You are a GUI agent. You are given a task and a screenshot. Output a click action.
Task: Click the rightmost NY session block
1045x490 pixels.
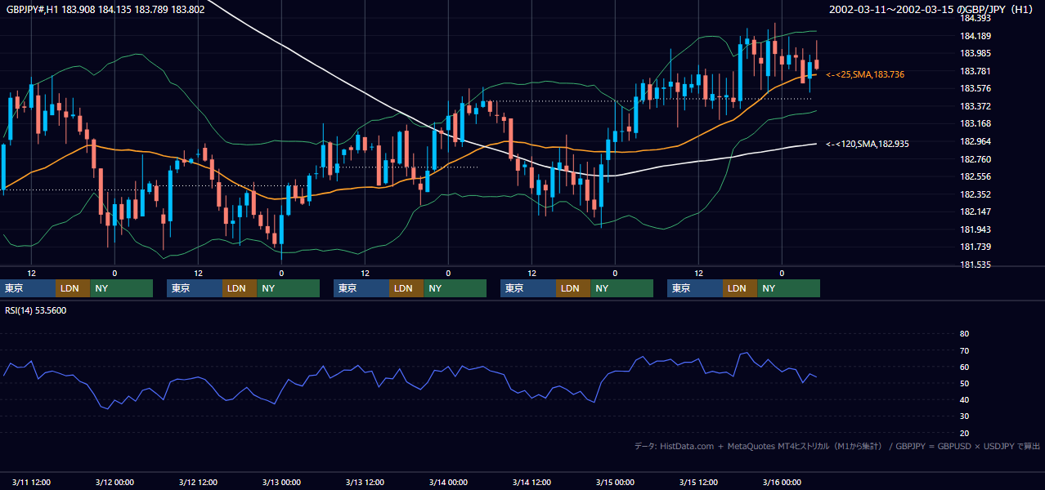coord(788,288)
